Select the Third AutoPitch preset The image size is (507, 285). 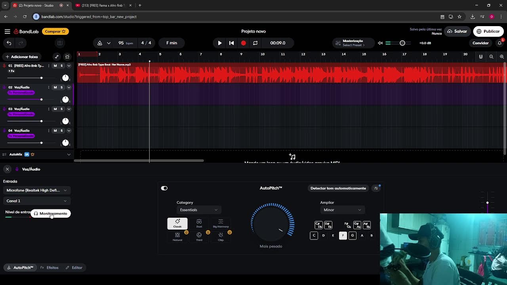click(199, 236)
